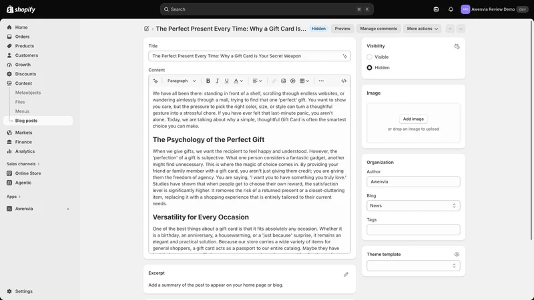The image size is (534, 300).
Task: Click the Shopify logo
Action: pyautogui.click(x=21, y=9)
